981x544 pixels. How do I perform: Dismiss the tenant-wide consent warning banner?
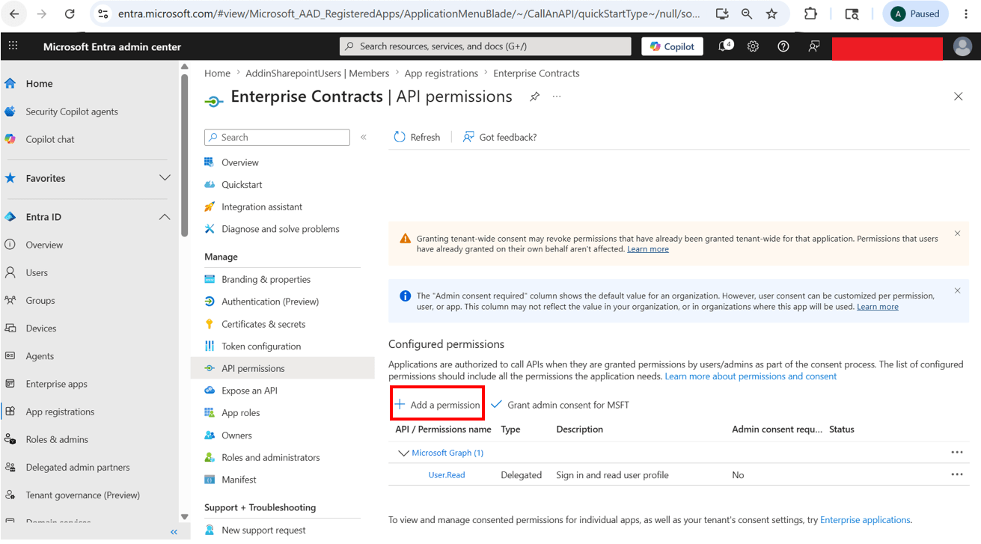coord(957,233)
